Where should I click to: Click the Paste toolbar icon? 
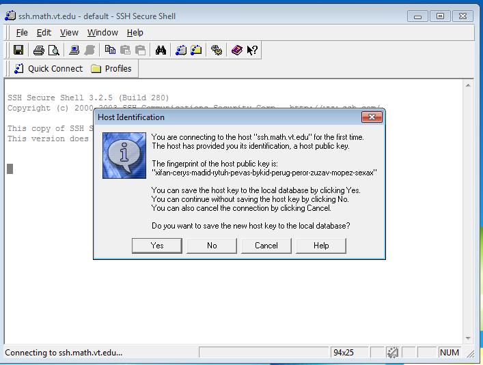point(125,50)
